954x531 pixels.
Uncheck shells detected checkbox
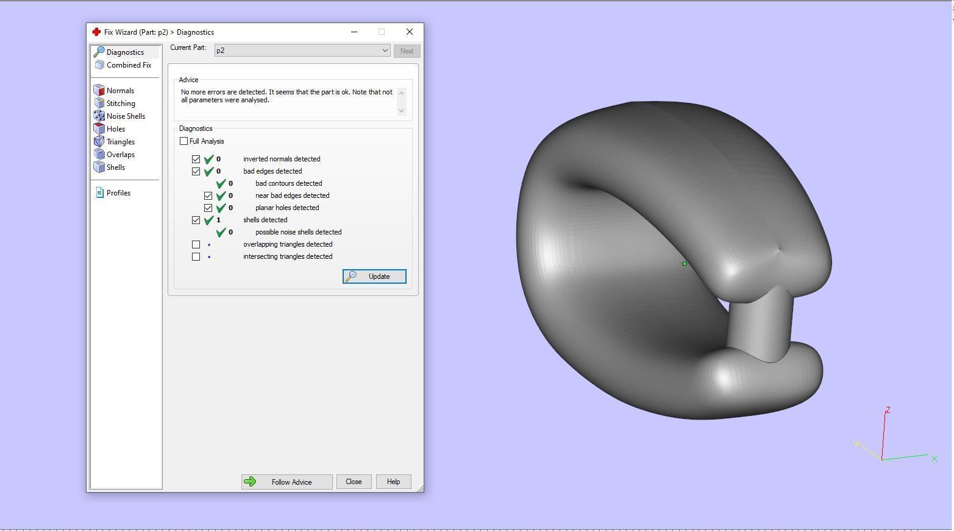196,220
